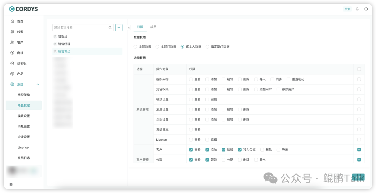Check 删除 for 消息设置
The width and height of the screenshot is (376, 193).
(240, 109)
